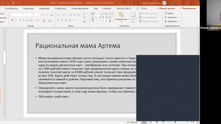Image resolution: width=221 pixels, height=124 pixels.
Task: Select the Freeform scribble shape
Action: pos(93,21)
